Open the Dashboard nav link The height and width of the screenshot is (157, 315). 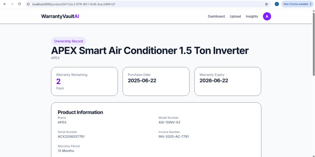tap(217, 16)
